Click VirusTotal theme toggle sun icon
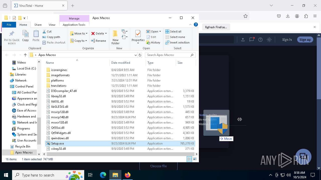The width and height of the screenshot is (321, 180). click(269, 39)
